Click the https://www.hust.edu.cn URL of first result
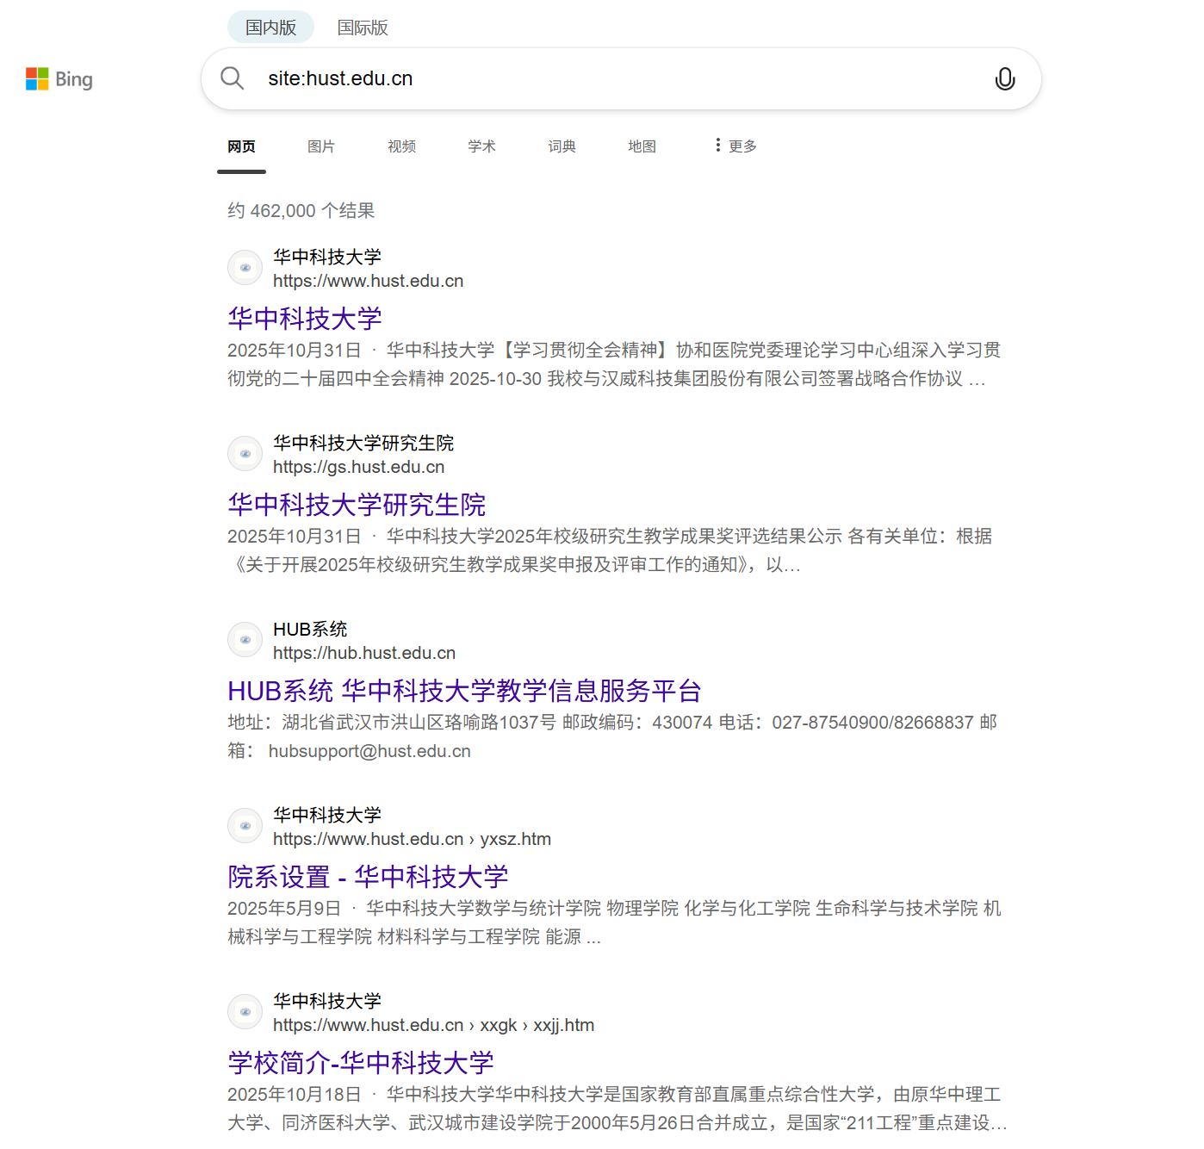This screenshot has height=1149, width=1204. [x=369, y=281]
